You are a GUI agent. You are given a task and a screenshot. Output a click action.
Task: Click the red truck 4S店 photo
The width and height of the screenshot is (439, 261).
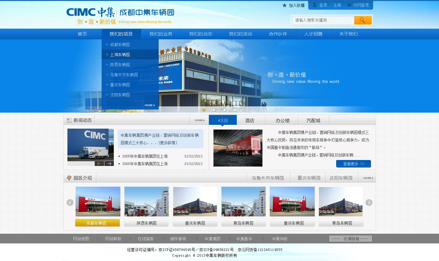click(238, 148)
